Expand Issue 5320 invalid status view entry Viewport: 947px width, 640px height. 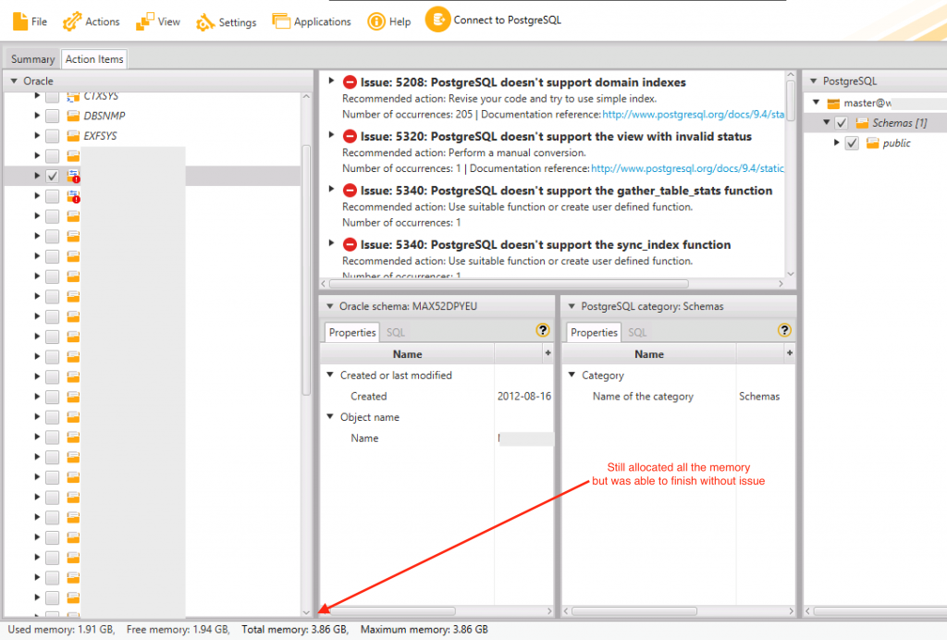click(331, 135)
